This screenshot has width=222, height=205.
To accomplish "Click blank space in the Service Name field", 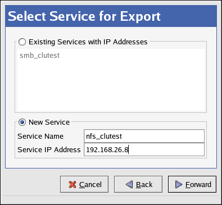I will click(163, 136).
